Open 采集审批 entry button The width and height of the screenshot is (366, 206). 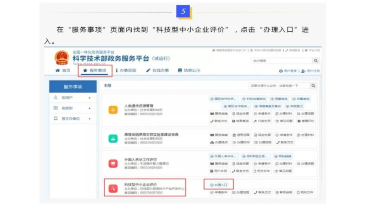coord(301,99)
